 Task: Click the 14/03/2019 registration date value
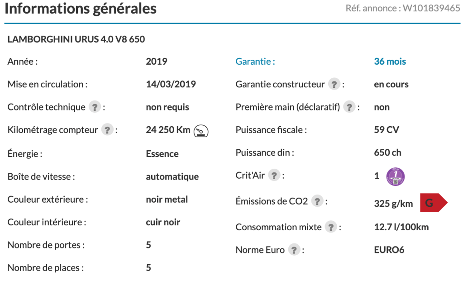171,84
